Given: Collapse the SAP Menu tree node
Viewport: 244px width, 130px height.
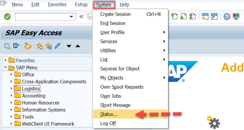Looking at the screenshot, I should 6,67.
